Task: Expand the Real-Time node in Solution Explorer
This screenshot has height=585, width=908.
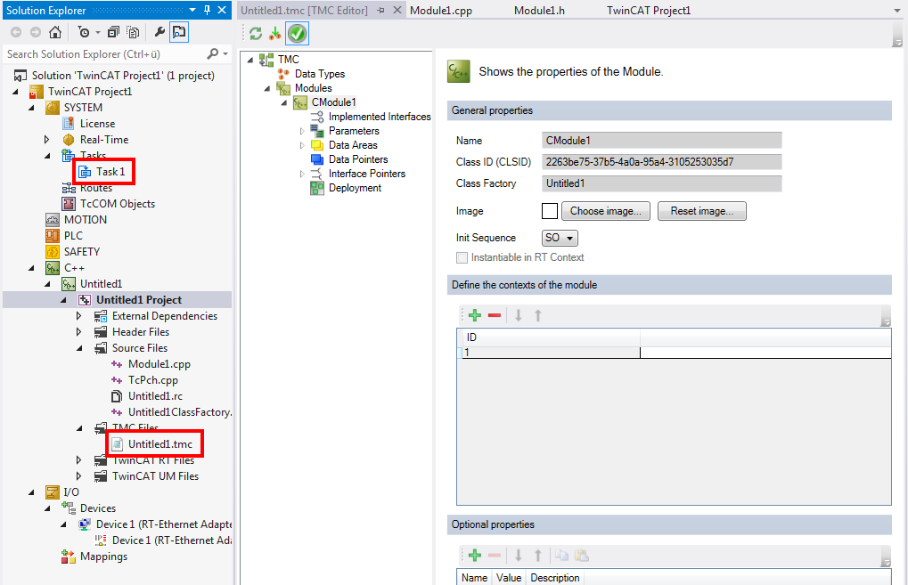Action: [47, 140]
